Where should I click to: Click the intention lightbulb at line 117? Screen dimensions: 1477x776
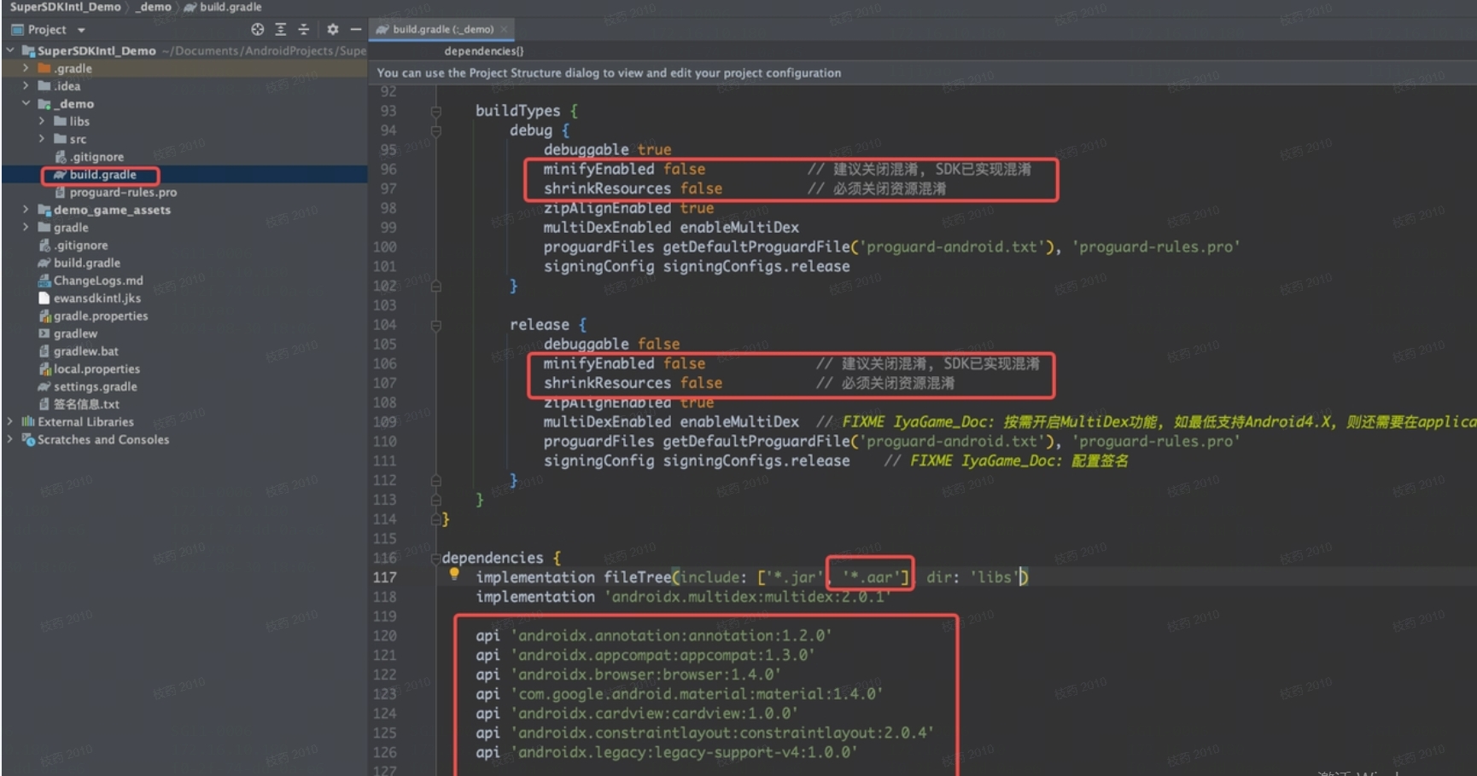click(x=454, y=574)
